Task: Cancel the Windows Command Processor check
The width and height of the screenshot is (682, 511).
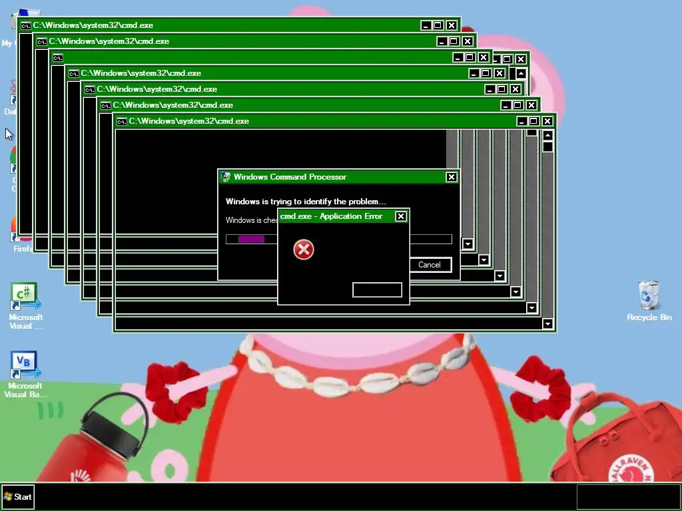Action: [430, 265]
